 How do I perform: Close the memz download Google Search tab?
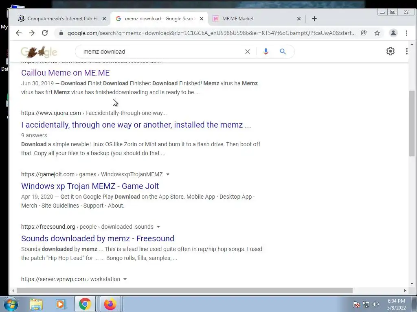coord(201,19)
